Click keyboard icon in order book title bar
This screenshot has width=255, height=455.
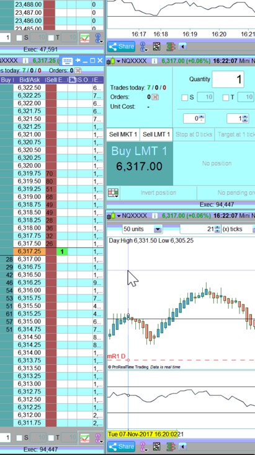(x=68, y=60)
